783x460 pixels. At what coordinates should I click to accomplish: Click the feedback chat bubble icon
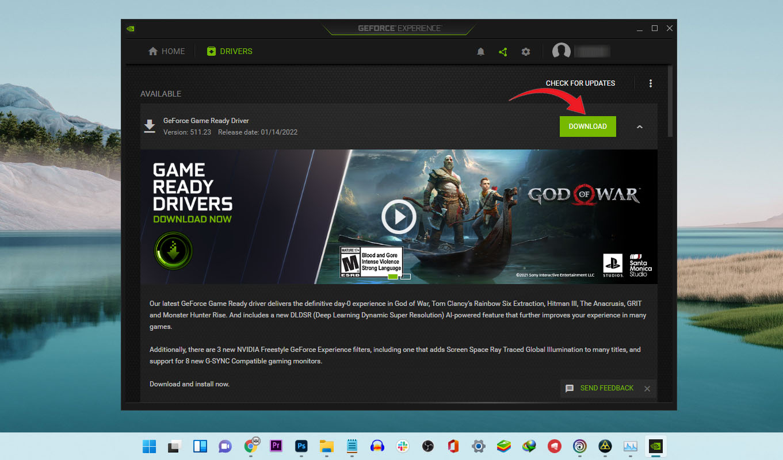coord(570,388)
